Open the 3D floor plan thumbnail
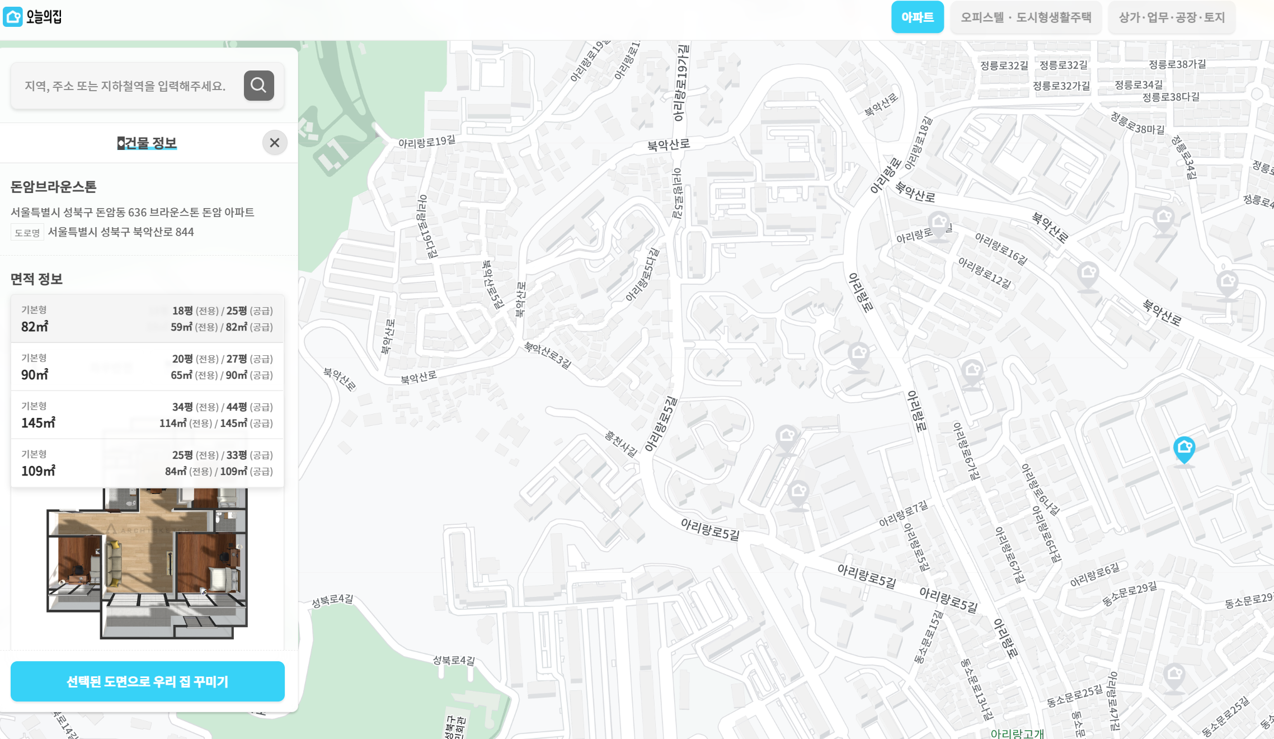This screenshot has width=1274, height=739. (x=147, y=564)
